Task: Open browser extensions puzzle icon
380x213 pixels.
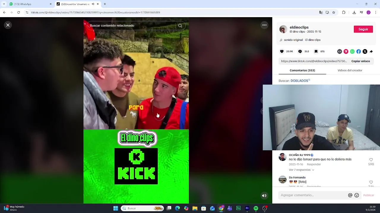Action: pyautogui.click(x=344, y=12)
